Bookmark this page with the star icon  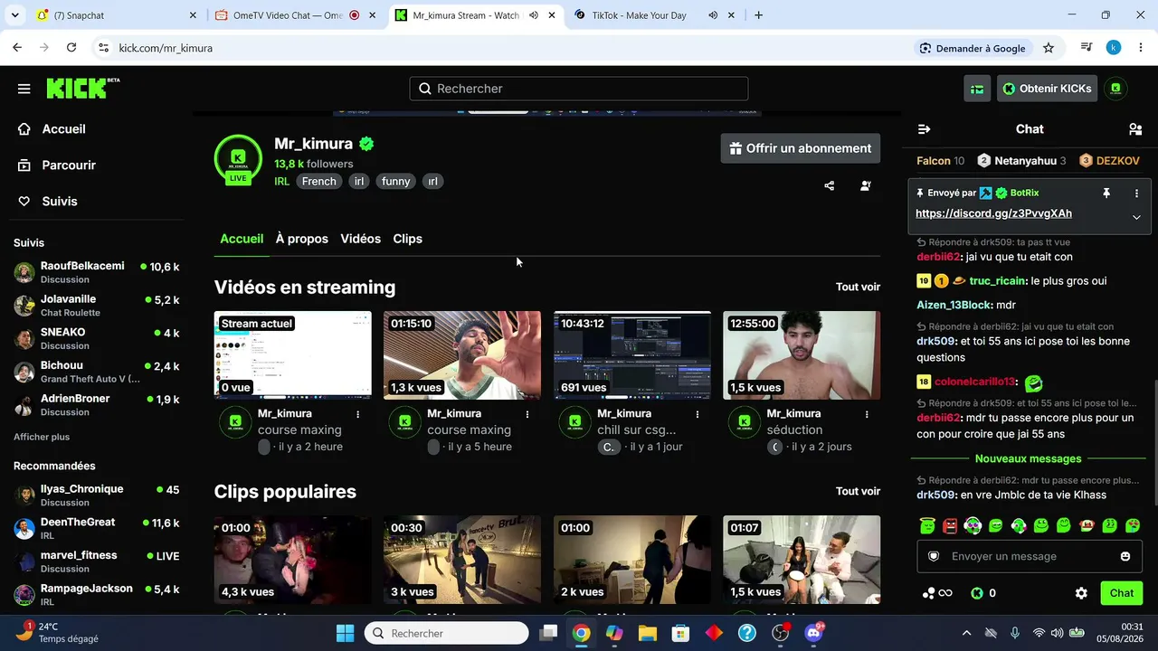[1049, 48]
